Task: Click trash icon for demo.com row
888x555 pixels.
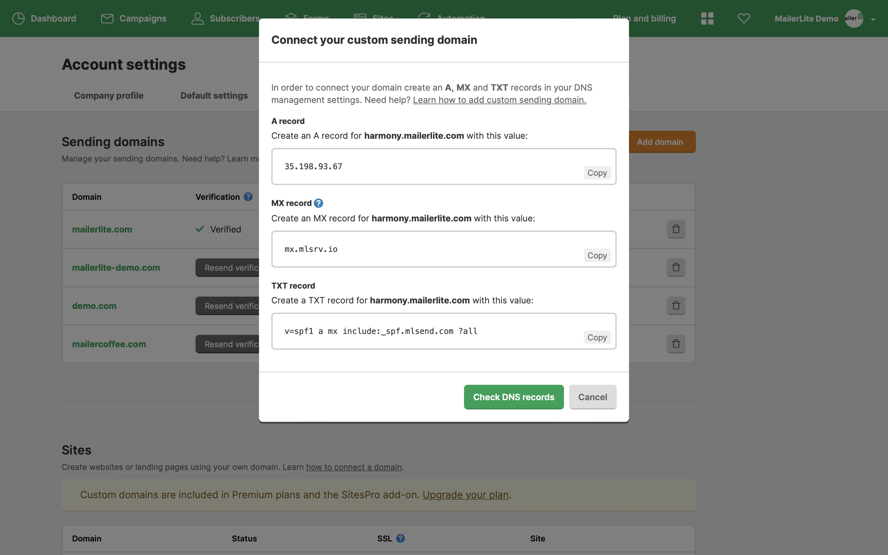Action: 676,305
